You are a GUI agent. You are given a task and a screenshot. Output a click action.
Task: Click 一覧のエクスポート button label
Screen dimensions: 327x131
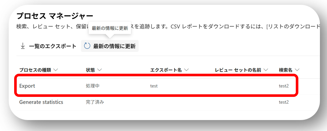[52, 46]
